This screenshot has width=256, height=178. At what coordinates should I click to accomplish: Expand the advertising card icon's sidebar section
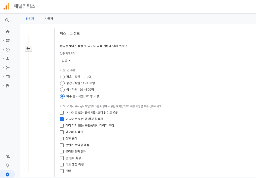(x=8, y=76)
